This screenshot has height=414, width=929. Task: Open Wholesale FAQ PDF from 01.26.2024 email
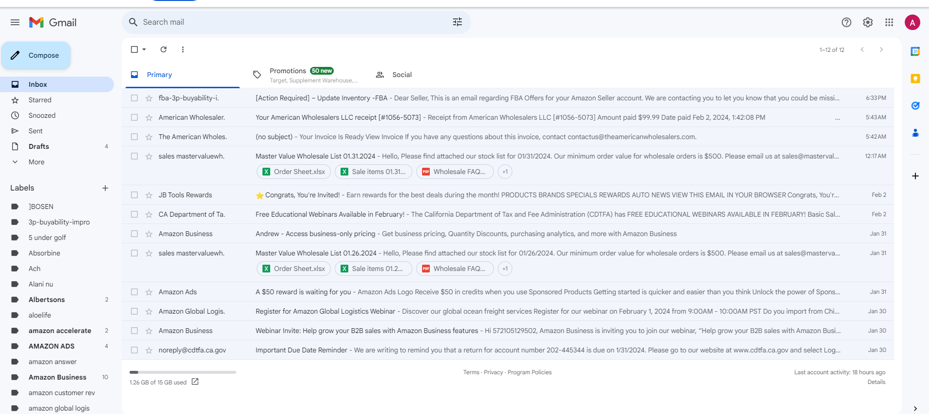click(x=455, y=269)
